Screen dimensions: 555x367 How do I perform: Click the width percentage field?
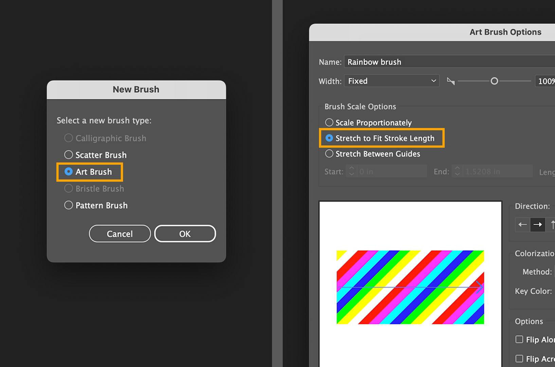[545, 81]
